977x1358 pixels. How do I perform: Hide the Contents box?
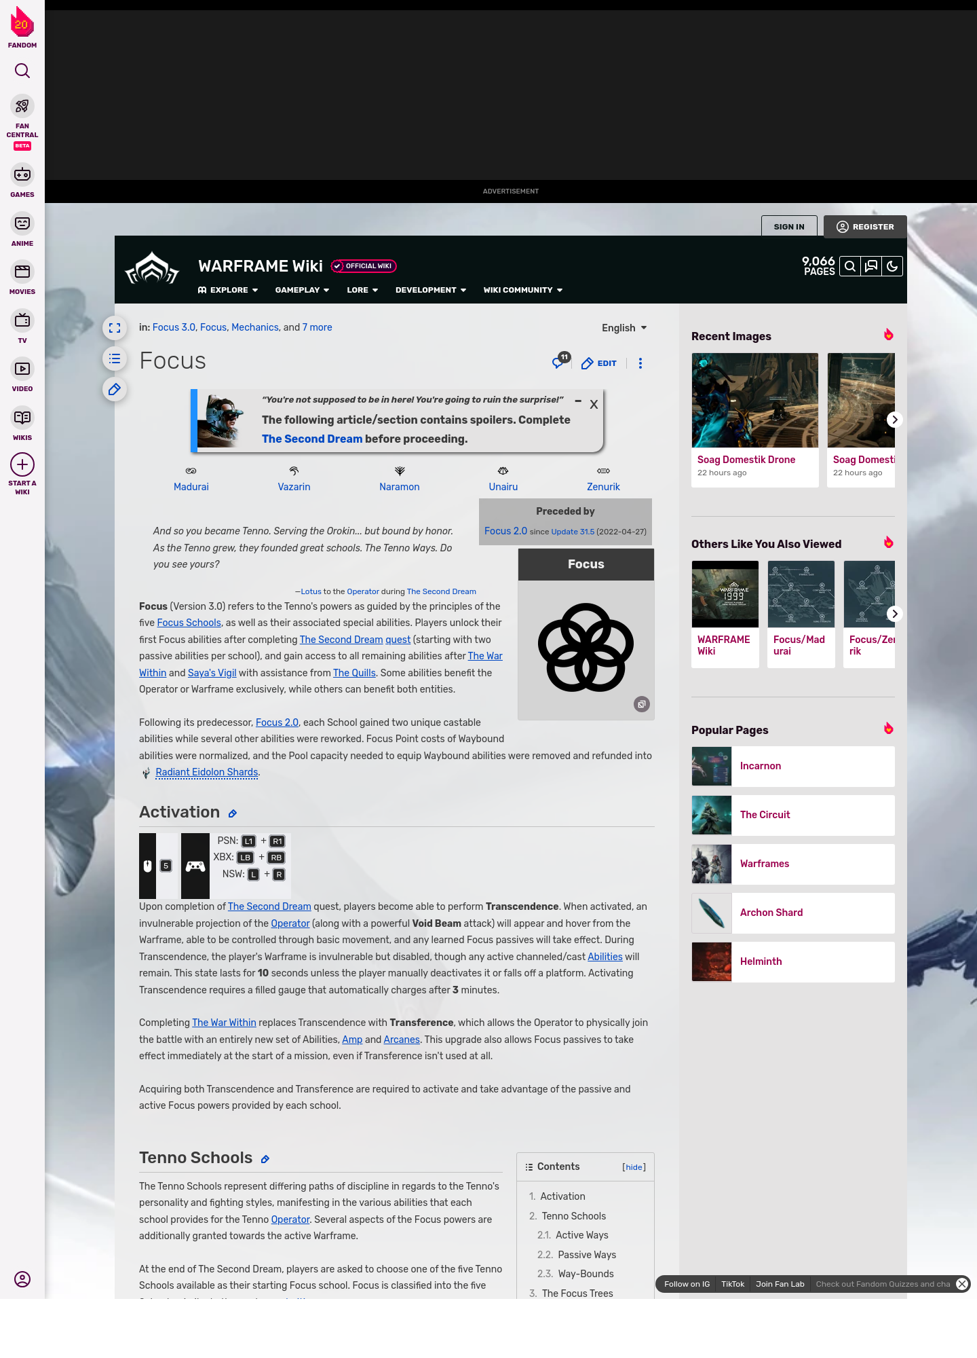(x=634, y=1167)
